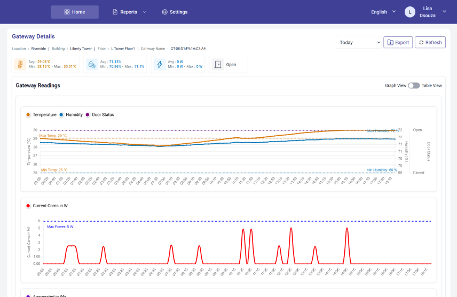Click the purple Door Status legend dot
Screen dimensions: 457x297
88,114
